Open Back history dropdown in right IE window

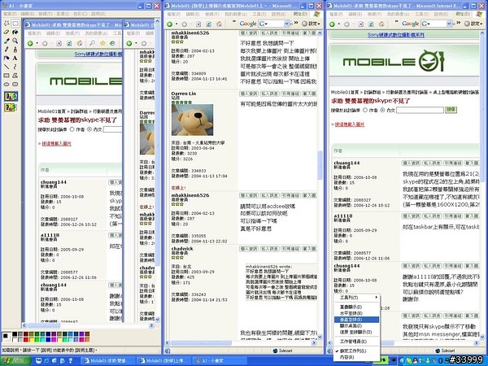click(338, 24)
